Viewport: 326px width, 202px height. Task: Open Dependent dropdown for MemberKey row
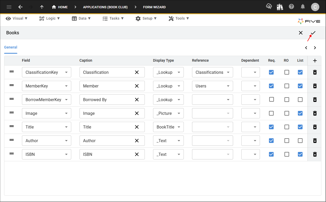[251, 86]
